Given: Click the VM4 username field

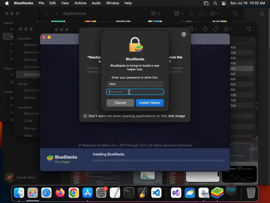Looking at the screenshot, I should pos(135,84).
